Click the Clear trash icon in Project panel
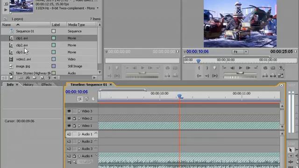Image resolution: width=299 pixels, height=168 pixels. pyautogui.click(x=49, y=78)
